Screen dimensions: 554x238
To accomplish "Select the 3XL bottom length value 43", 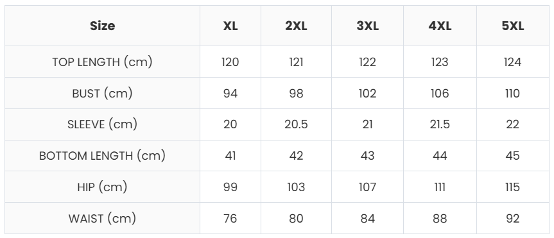I will point(367,156).
